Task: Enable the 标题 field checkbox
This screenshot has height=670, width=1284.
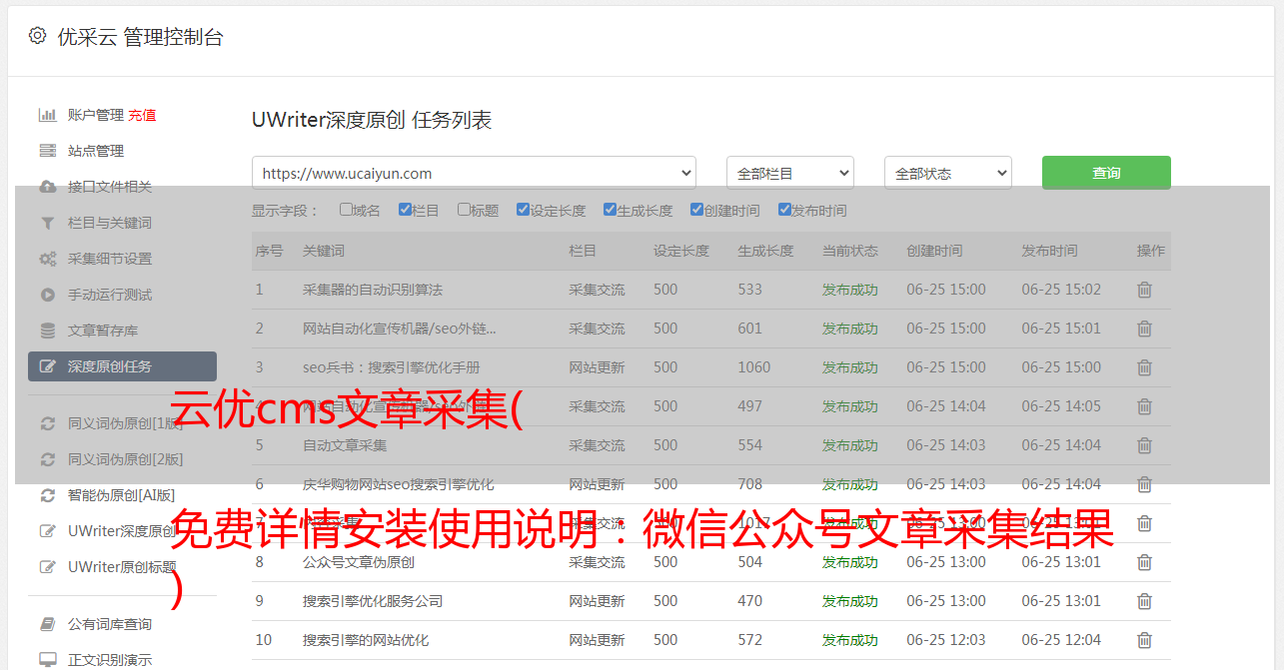Action: click(464, 210)
